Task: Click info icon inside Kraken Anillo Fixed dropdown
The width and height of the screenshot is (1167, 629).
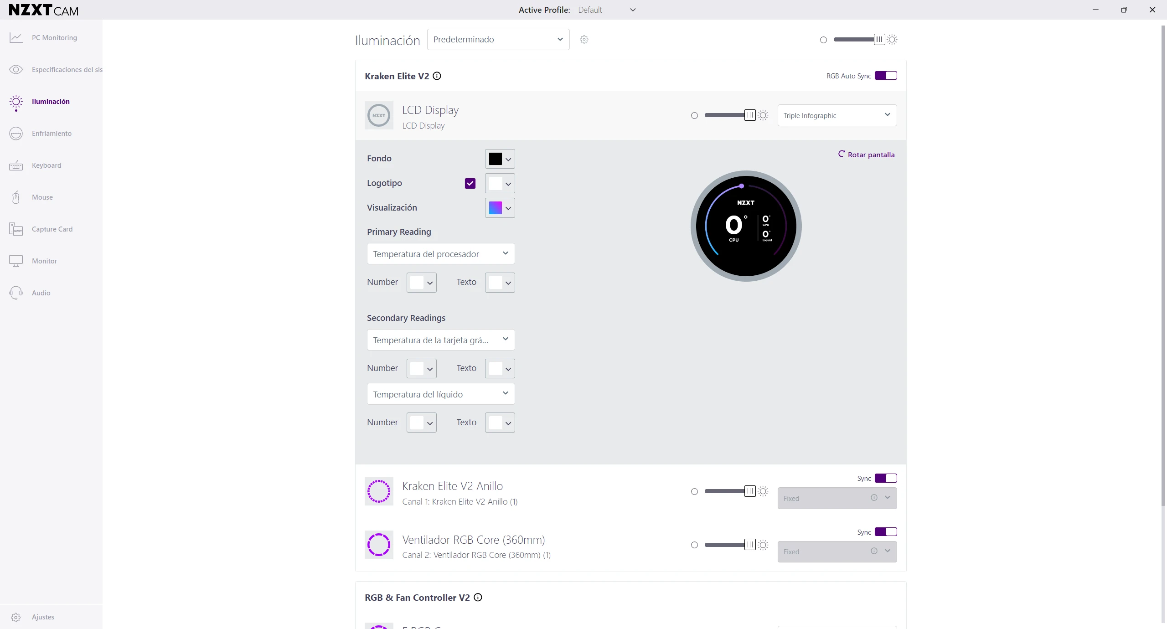Action: pyautogui.click(x=874, y=498)
